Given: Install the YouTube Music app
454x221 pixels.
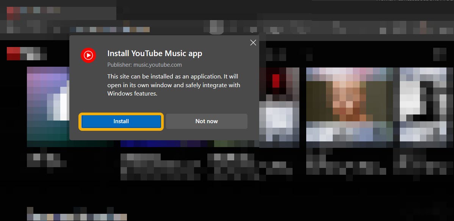Looking at the screenshot, I should click(x=121, y=121).
